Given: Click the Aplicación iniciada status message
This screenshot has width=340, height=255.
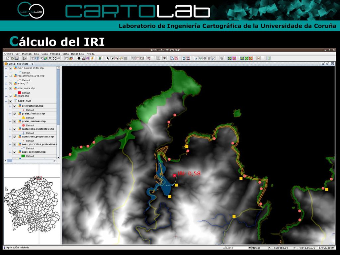Looking at the screenshot, I should [18, 247].
